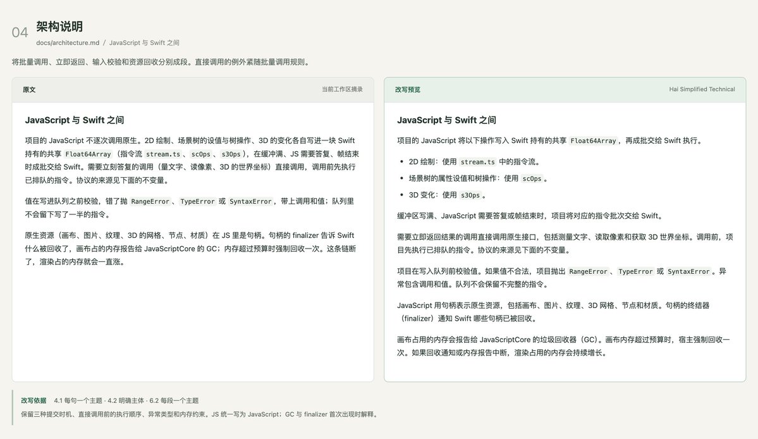The image size is (758, 439).
Task: Click "s3Ops" code in the 原文 panel
Action: click(x=231, y=154)
